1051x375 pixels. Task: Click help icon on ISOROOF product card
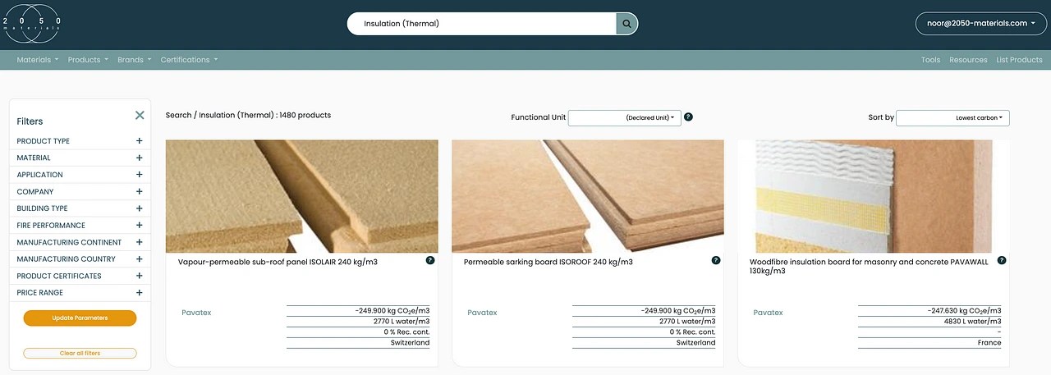[x=716, y=260]
